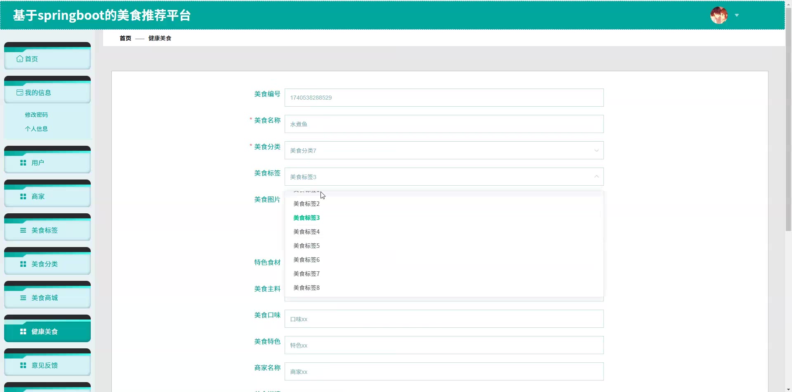Click the grid icon beside 美食分类

(23, 264)
